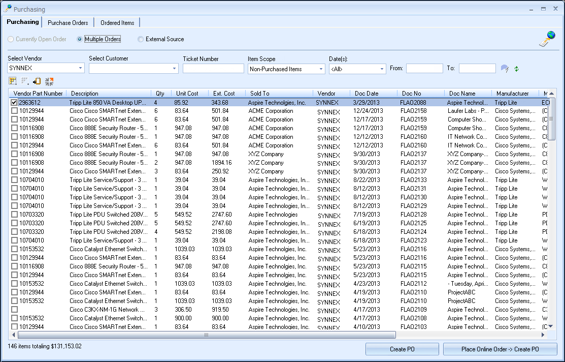Sort by Vendor Part Number column header
The height and width of the screenshot is (362, 565).
[38, 93]
